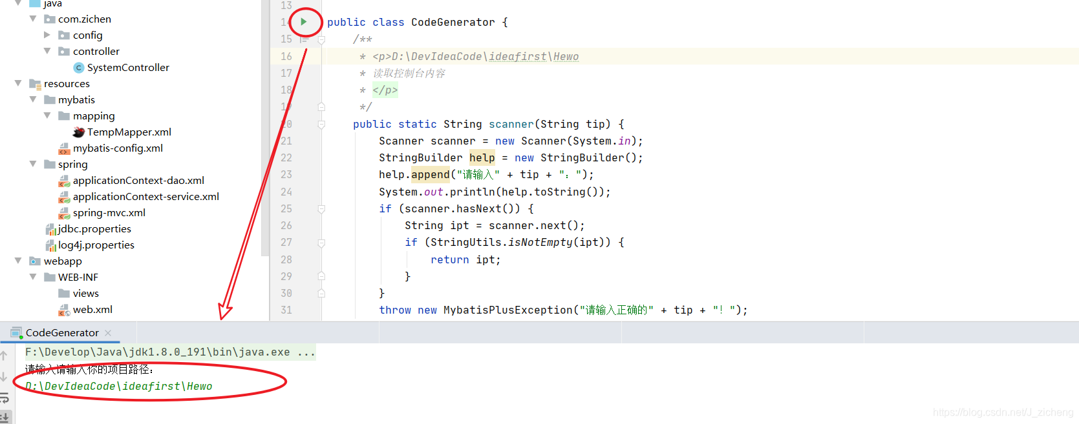Collapse the com.zichen package node
Viewport: 1079px width, 424px height.
click(x=32, y=19)
